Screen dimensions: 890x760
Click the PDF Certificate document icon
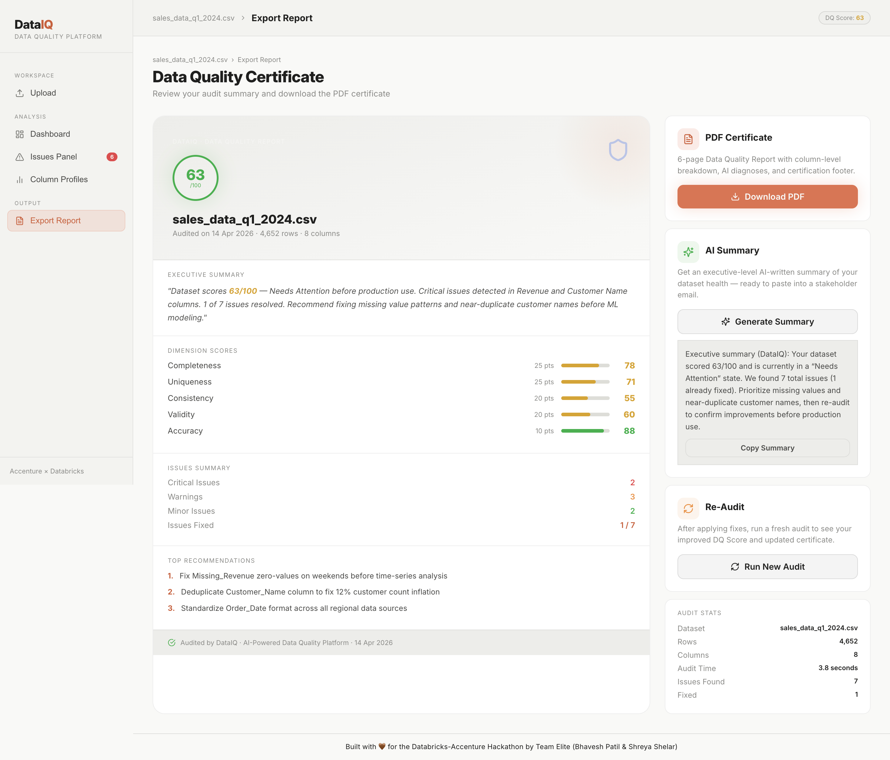[688, 139]
